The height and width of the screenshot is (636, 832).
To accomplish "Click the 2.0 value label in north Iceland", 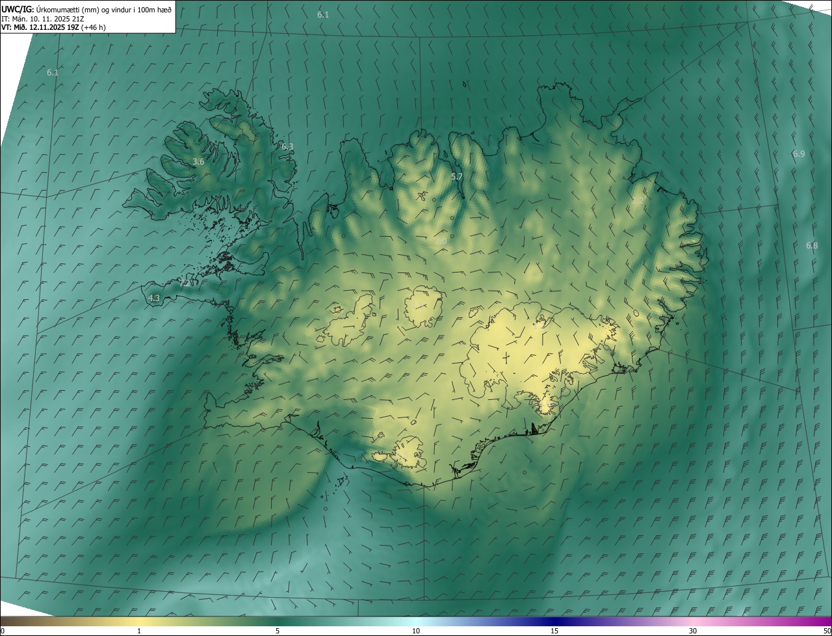I will (x=441, y=241).
